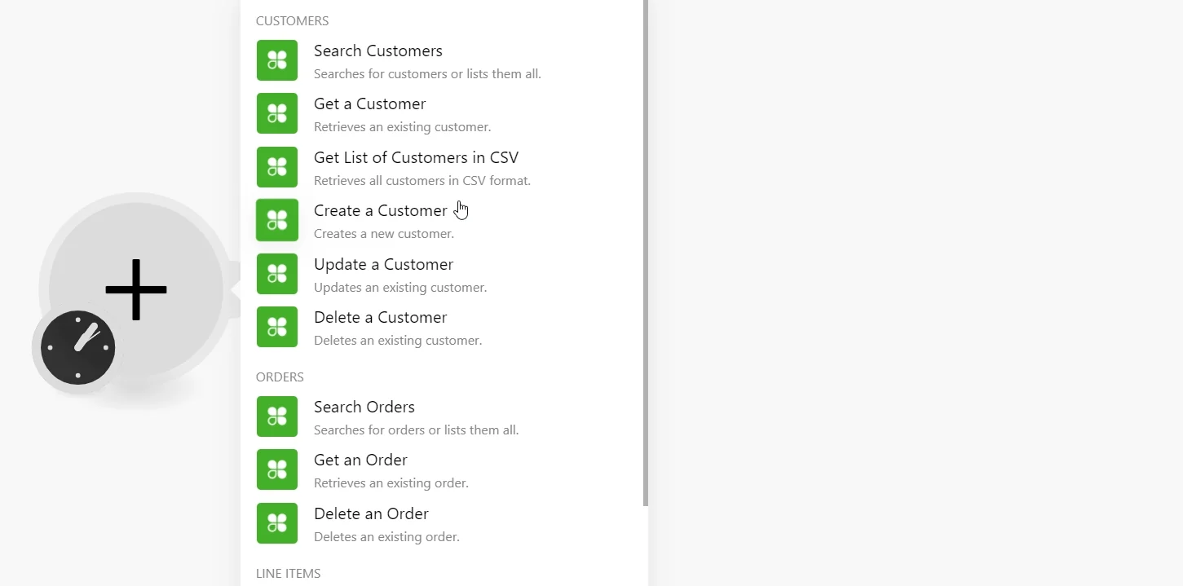Click the module list vertical scrollbar
The image size is (1183, 586).
tap(646, 253)
